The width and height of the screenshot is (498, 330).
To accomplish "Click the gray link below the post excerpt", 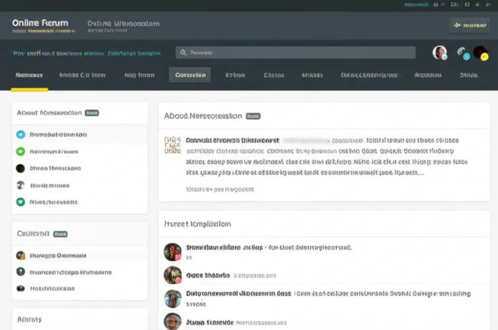I will click(220, 190).
